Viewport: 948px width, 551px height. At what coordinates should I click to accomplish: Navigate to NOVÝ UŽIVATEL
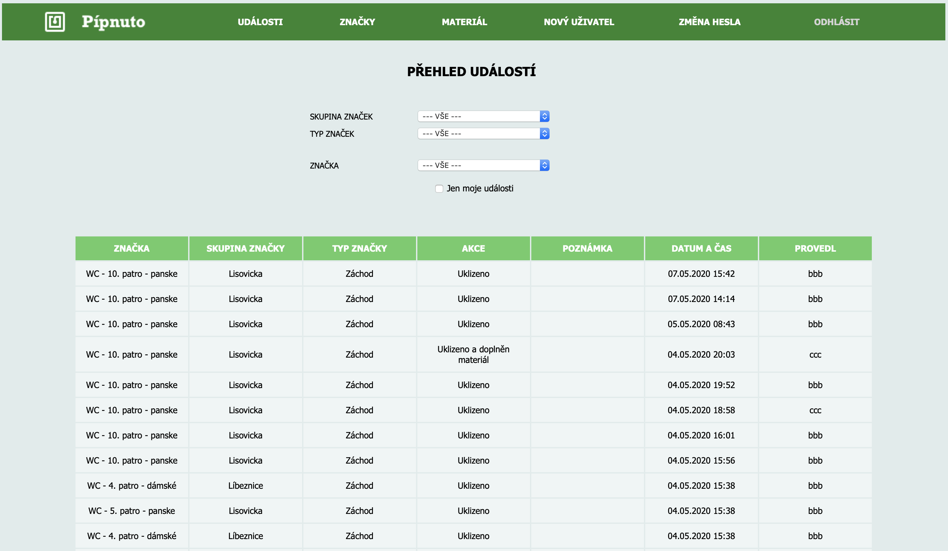[x=579, y=22]
